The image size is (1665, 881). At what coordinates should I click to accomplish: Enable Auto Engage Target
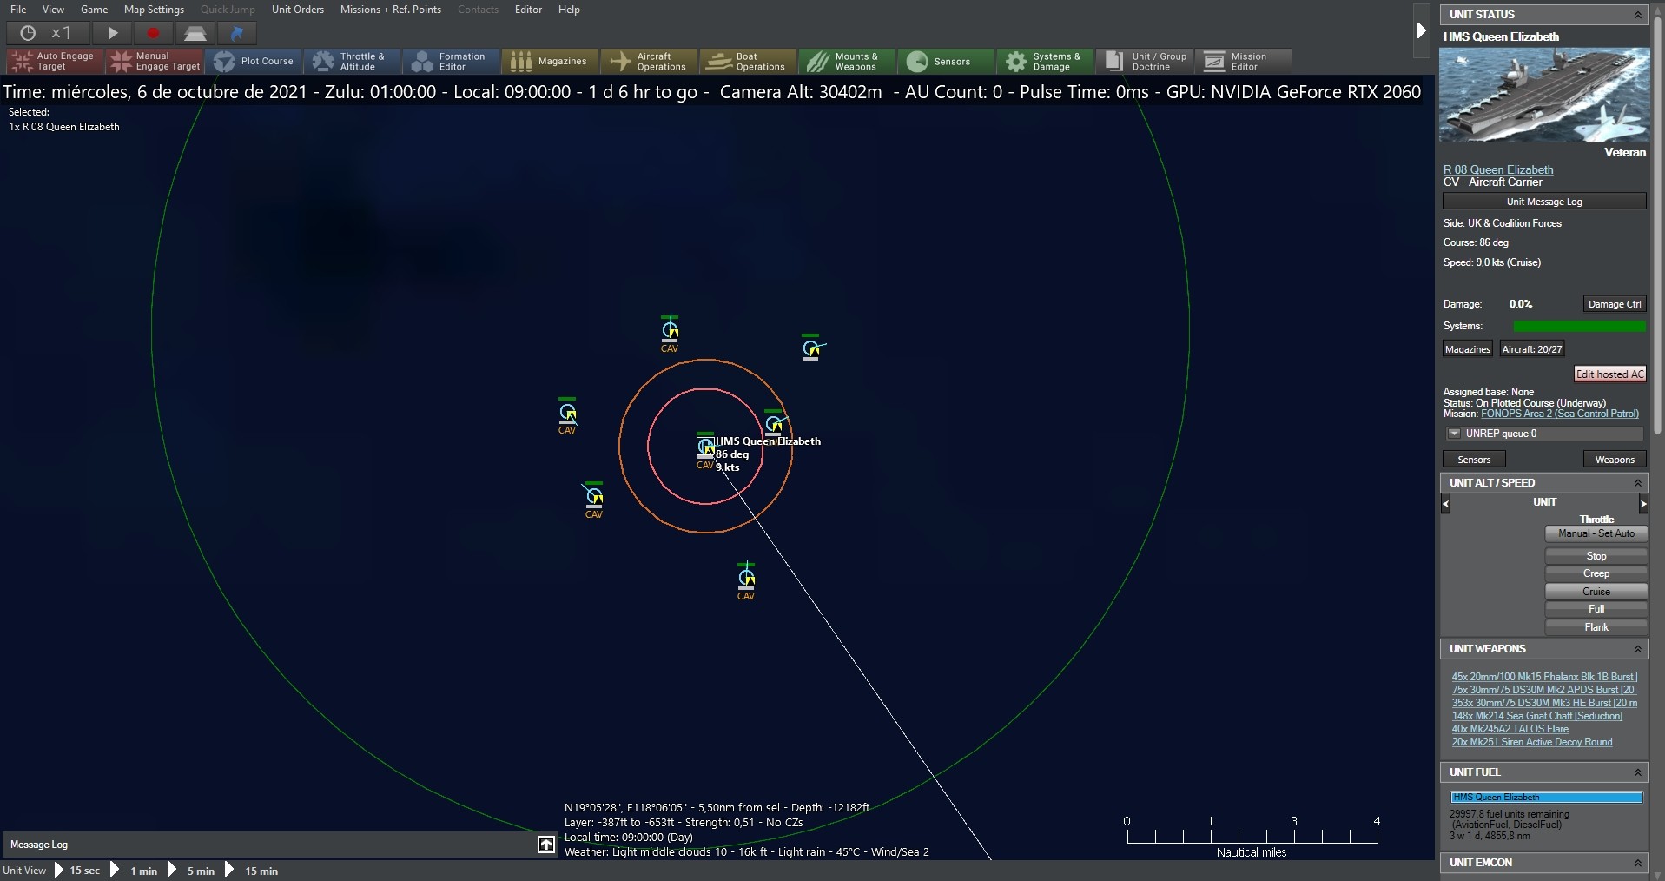point(52,61)
